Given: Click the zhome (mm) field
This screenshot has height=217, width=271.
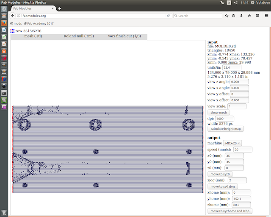Looking at the screenshot, I should click(241, 205).
